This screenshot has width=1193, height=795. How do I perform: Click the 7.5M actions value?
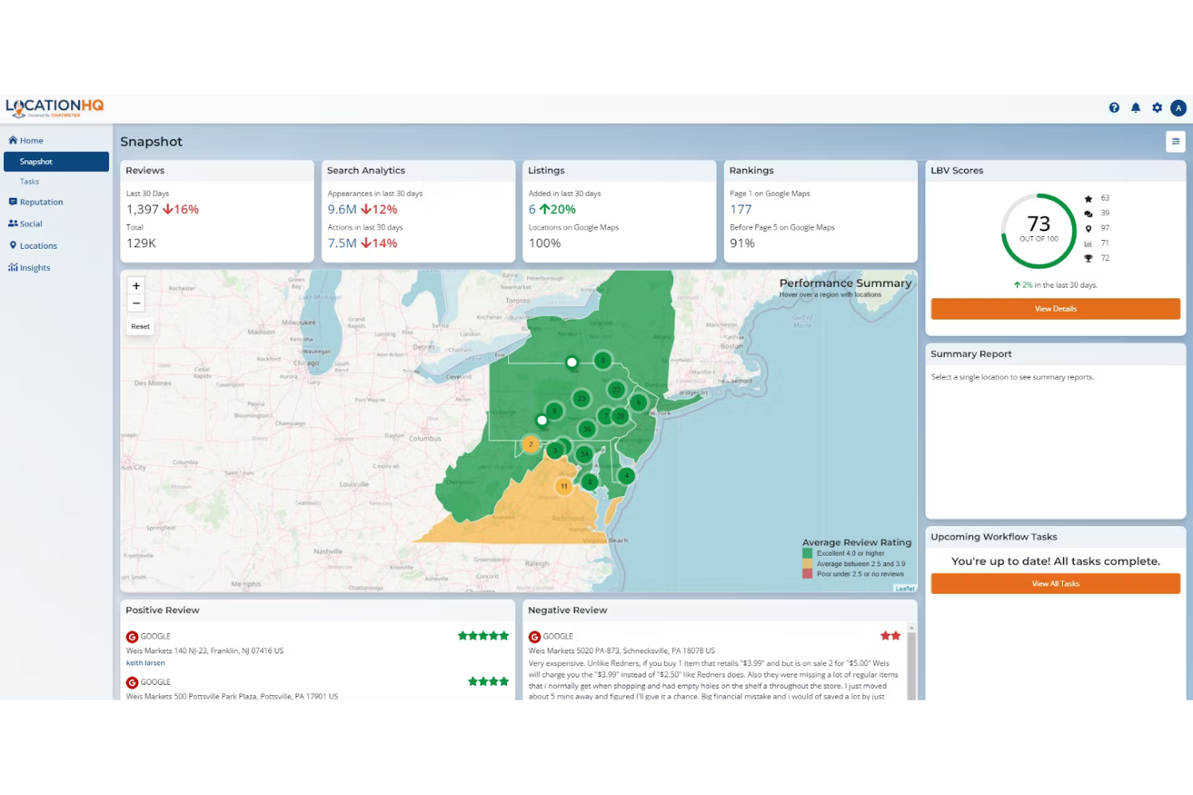click(342, 243)
